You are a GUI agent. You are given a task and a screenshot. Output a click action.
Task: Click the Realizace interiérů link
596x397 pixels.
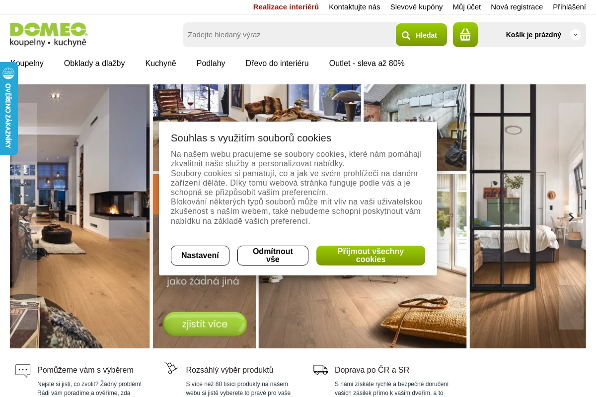point(286,7)
